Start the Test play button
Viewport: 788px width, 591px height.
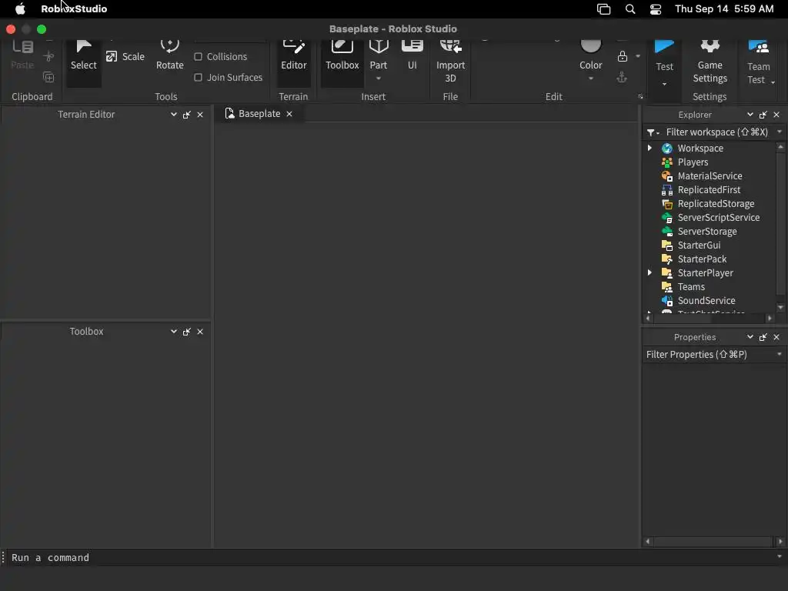pyautogui.click(x=664, y=56)
